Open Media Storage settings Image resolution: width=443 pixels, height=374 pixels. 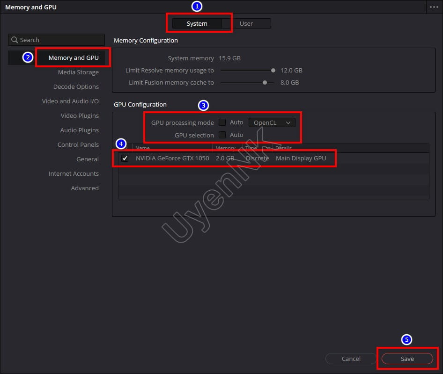(78, 72)
